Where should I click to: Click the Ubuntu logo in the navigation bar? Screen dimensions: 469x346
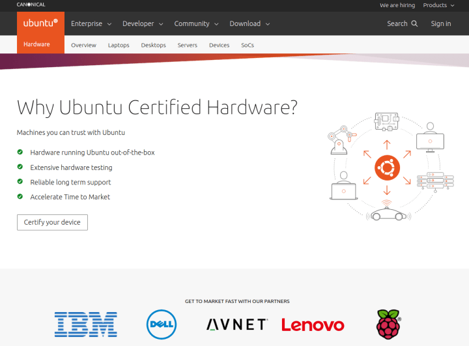point(40,23)
